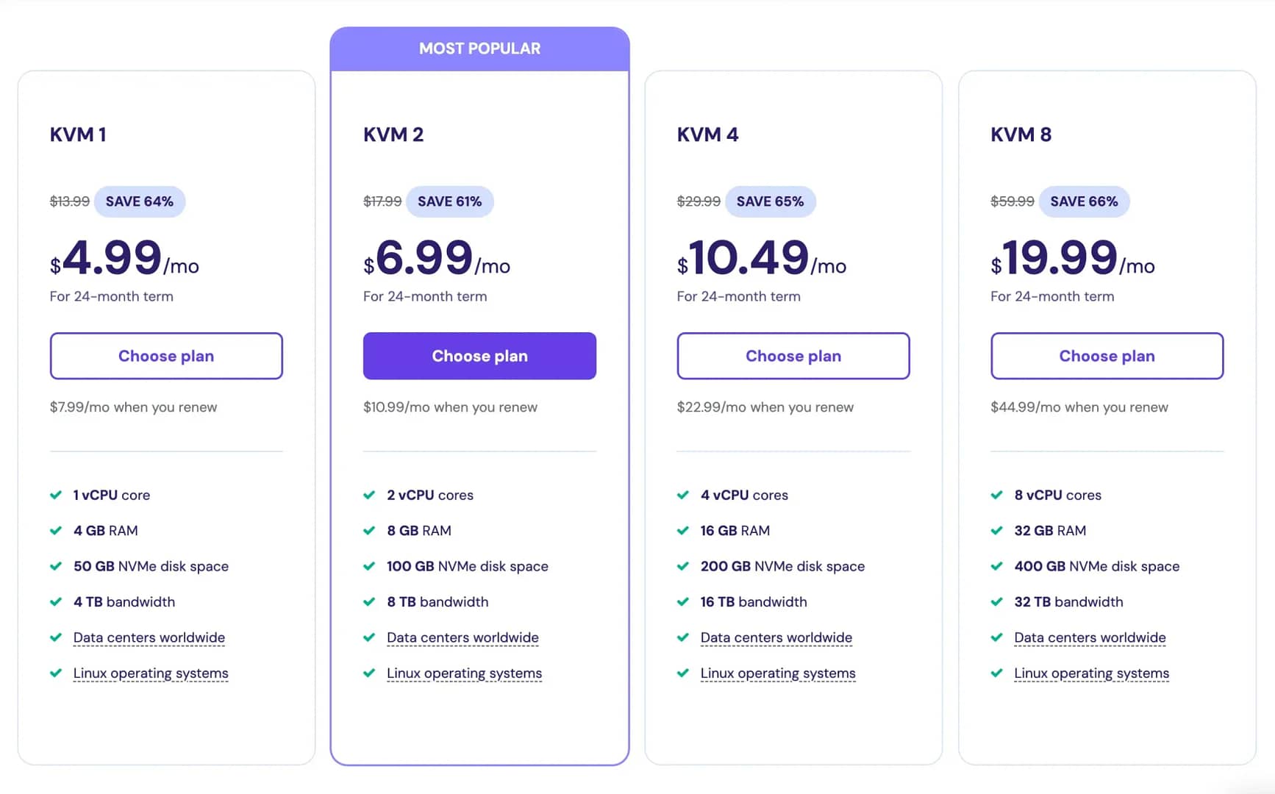This screenshot has width=1275, height=794.
Task: Click the struck-through $13.99 price
Action: 70,201
